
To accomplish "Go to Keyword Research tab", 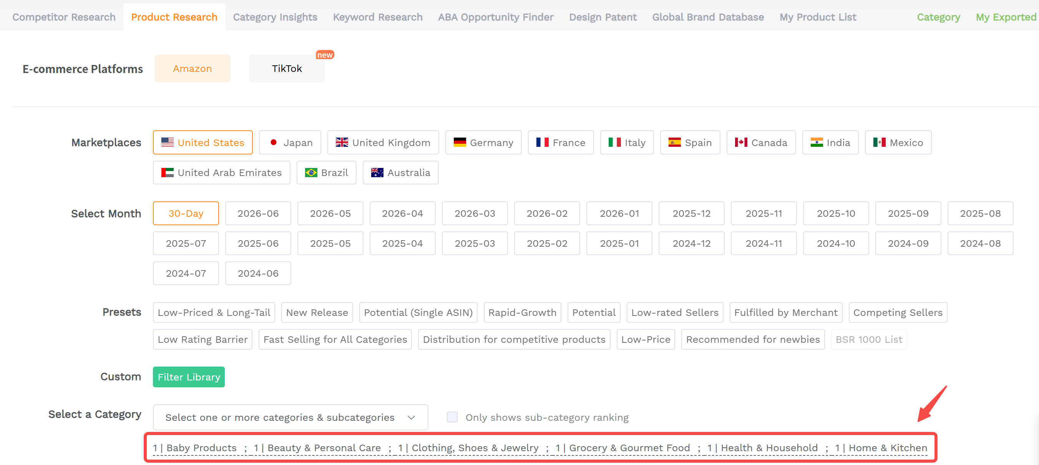I will (378, 17).
